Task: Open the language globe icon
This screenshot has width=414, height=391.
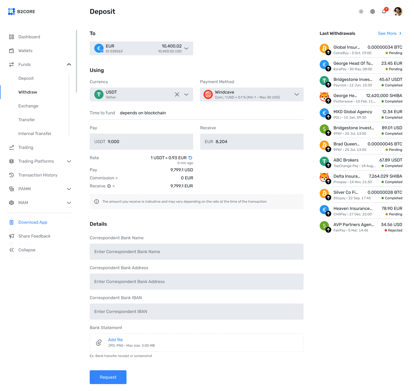Action: point(373,12)
